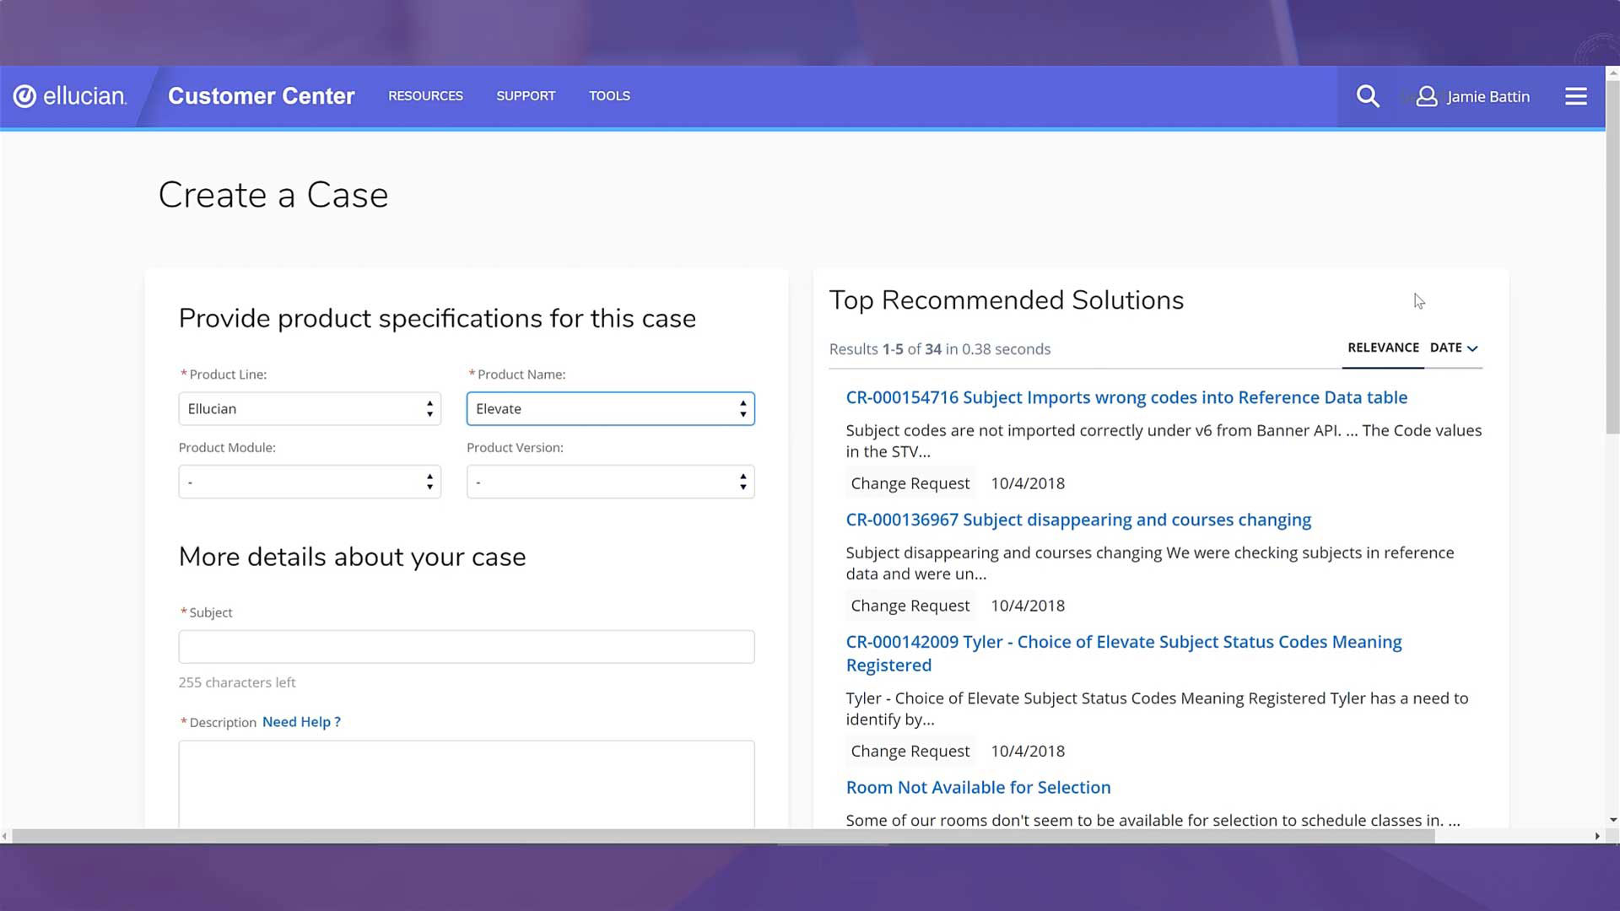1620x911 pixels.
Task: Click into the Description text area
Action: pyautogui.click(x=467, y=784)
